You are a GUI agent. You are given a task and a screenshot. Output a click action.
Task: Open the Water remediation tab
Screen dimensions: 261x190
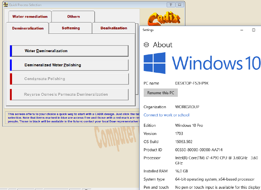[x=30, y=16]
